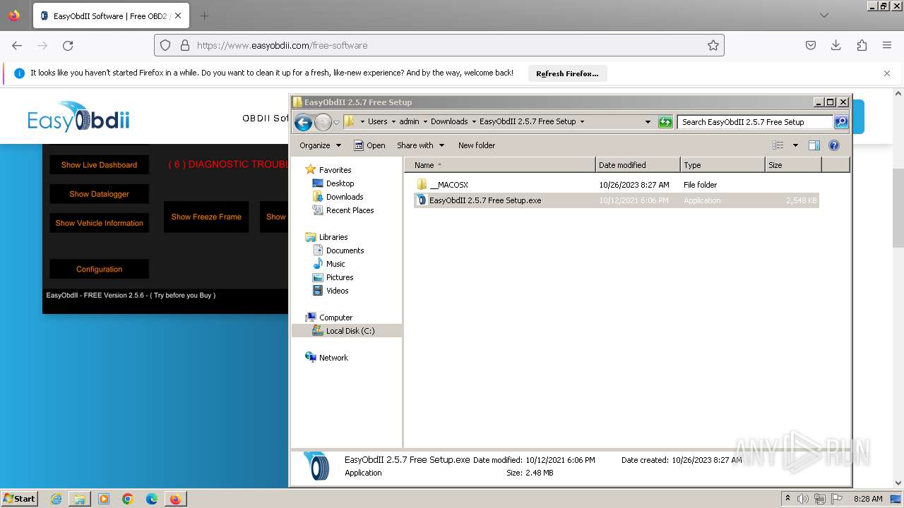The image size is (904, 508).
Task: Click the Configuration button on the webpage
Action: coord(99,270)
